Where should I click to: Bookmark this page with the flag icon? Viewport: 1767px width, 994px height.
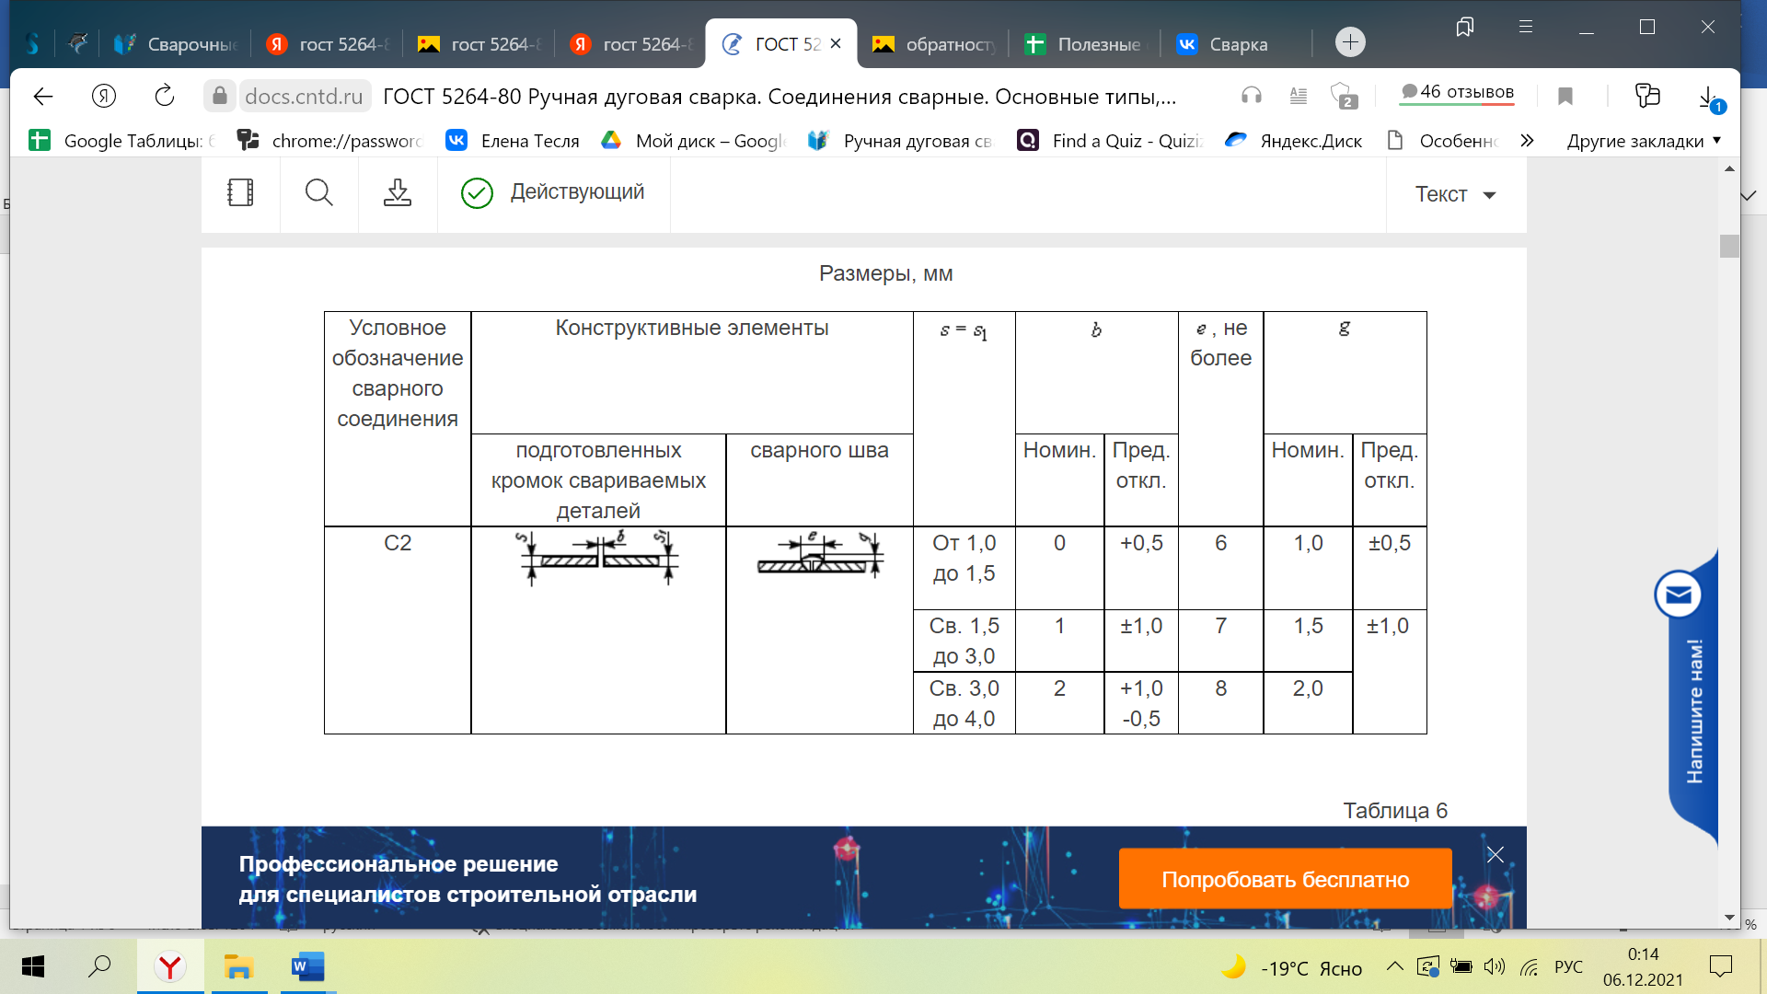coord(1565,96)
